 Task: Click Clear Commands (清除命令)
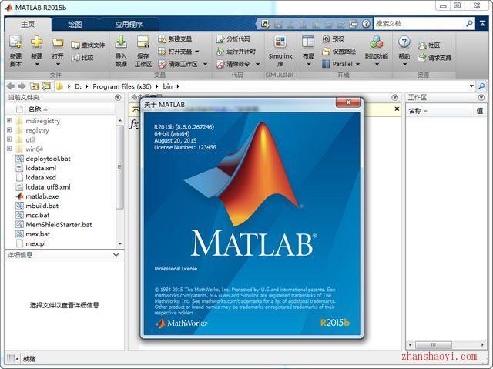(x=233, y=64)
